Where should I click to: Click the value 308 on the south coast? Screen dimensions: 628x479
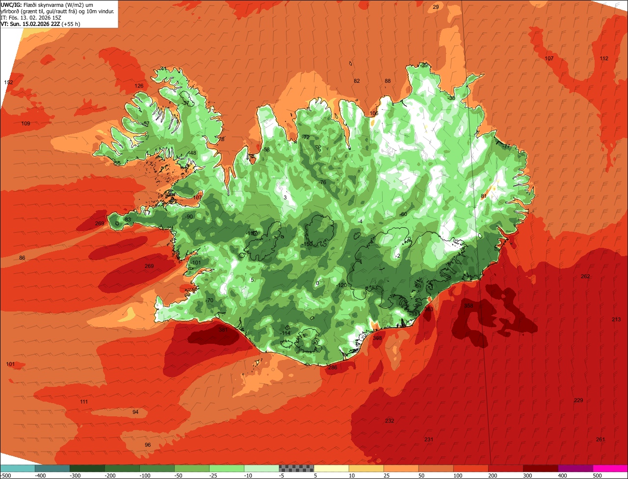pyautogui.click(x=377, y=338)
